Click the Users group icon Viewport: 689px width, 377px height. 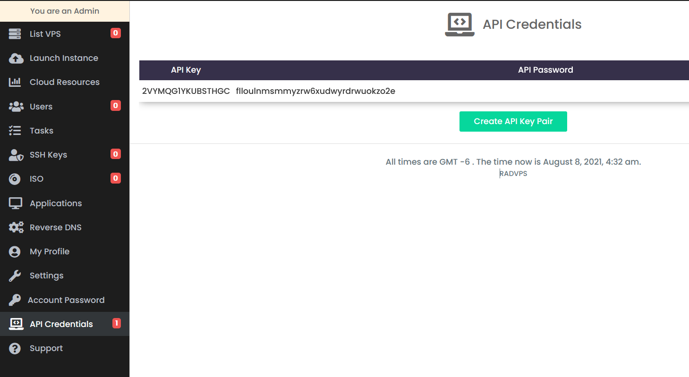16,106
